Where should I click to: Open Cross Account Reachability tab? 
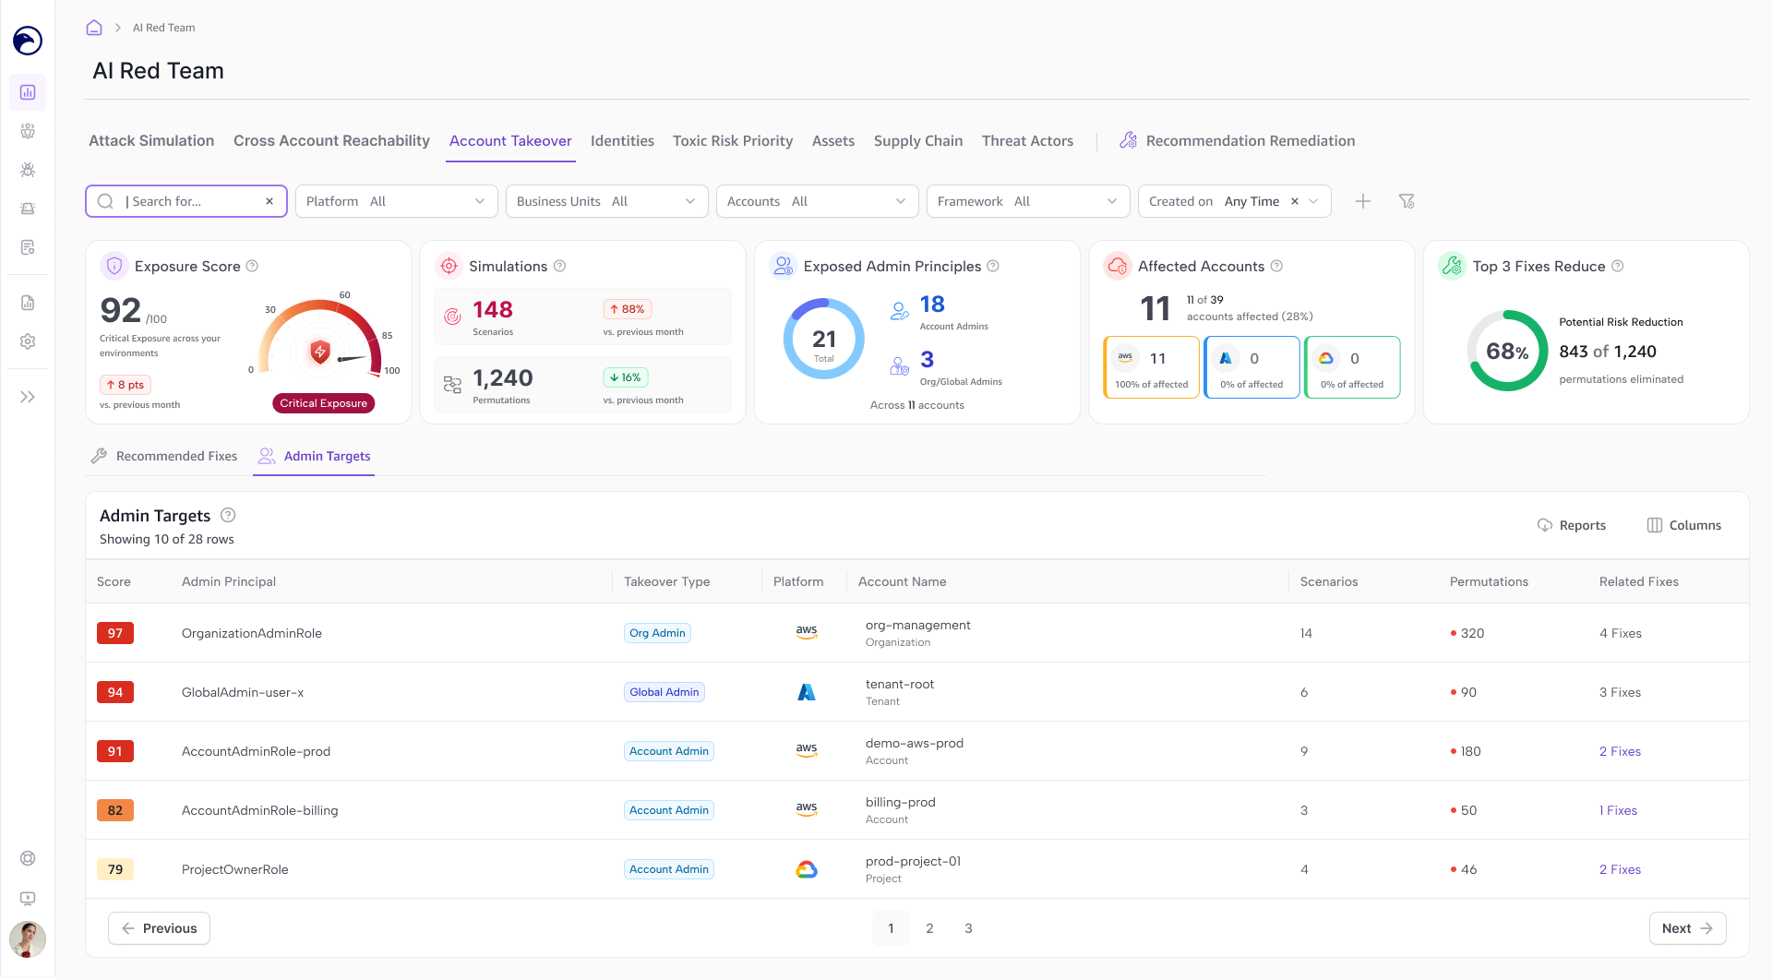(331, 140)
